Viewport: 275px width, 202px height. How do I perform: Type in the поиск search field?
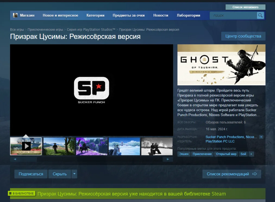(x=233, y=15)
